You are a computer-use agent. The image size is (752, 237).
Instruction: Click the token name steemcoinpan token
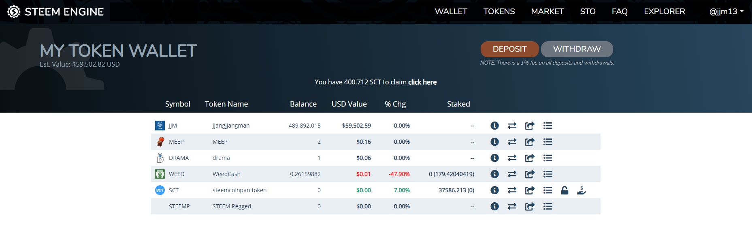coord(239,190)
